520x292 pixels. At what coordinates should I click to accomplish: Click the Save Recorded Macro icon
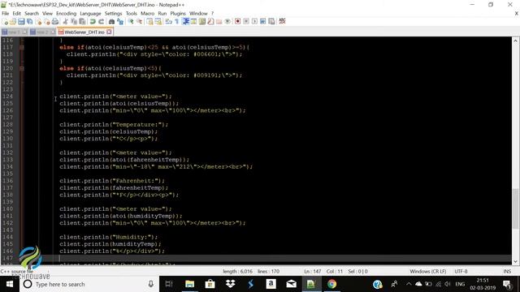271,22
